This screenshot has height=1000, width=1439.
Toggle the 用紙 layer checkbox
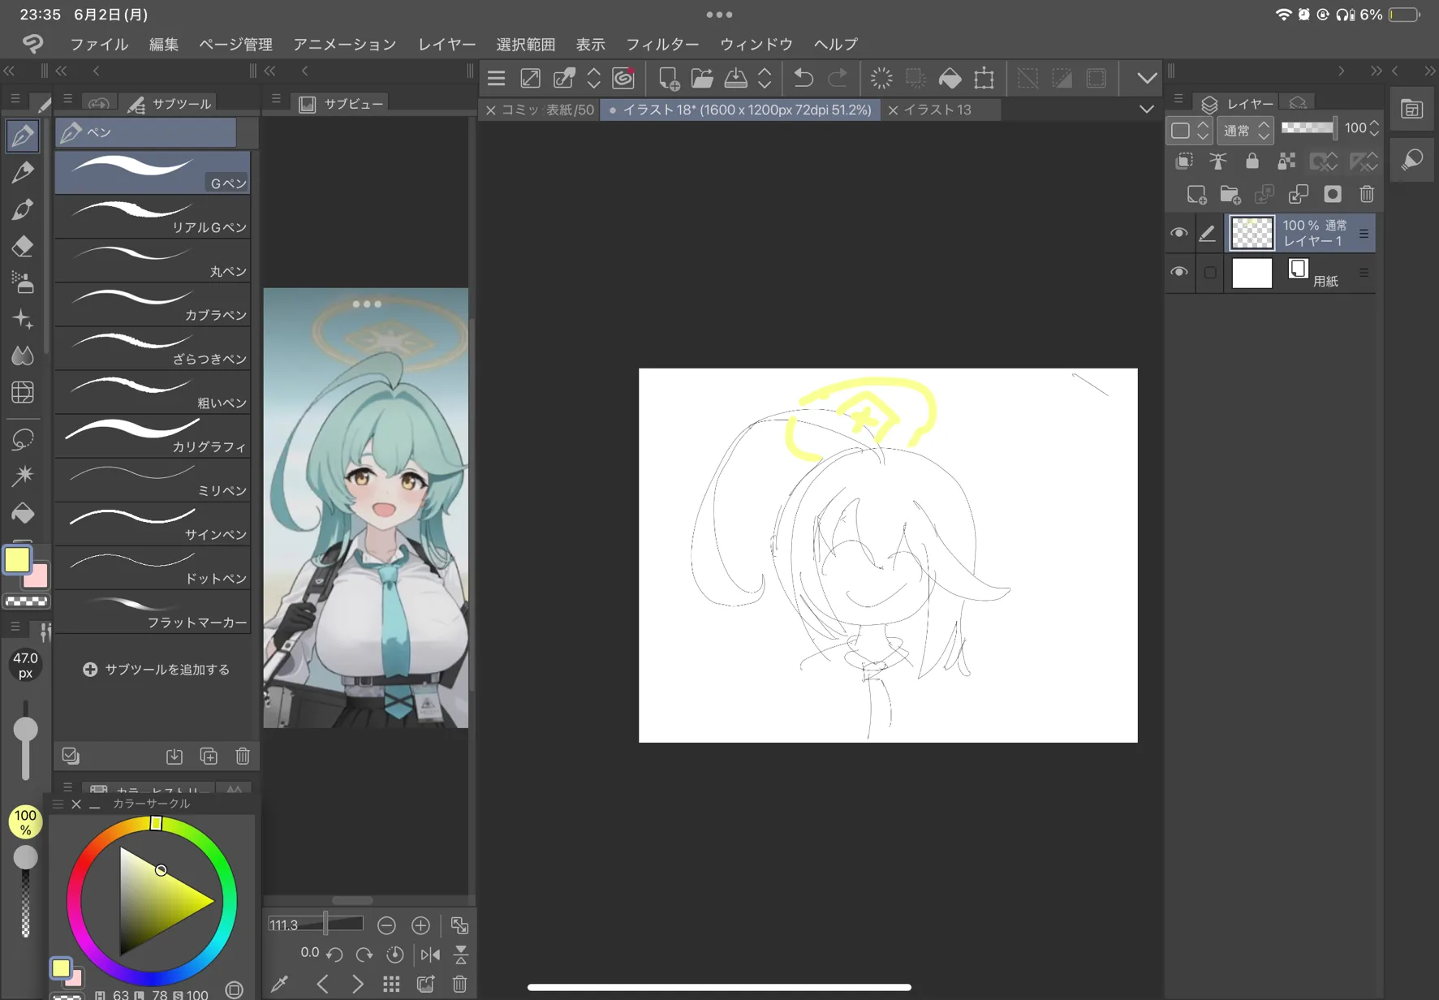pyautogui.click(x=1210, y=273)
